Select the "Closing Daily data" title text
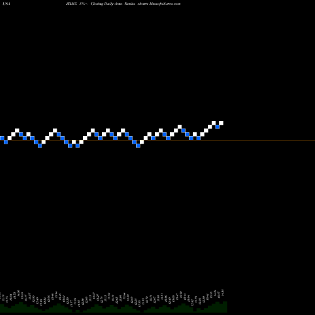The height and width of the screenshot is (315, 315). pyautogui.click(x=106, y=4)
